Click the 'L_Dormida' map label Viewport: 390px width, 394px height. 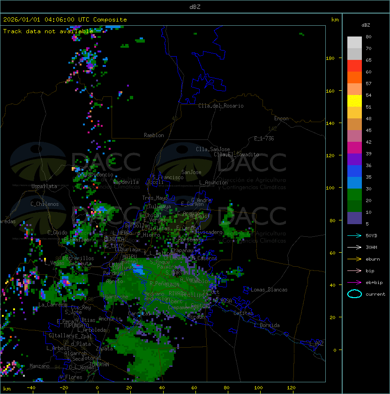click(x=267, y=325)
